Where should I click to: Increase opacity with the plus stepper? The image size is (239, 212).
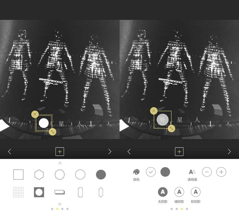pyautogui.click(x=221, y=172)
